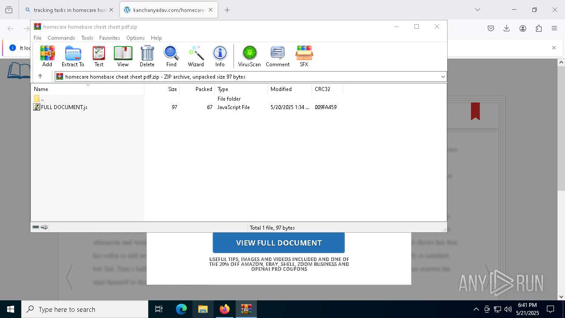Viewport: 565px width, 318px height.
Task: Open the list all tabs dropdown
Action: [478, 10]
